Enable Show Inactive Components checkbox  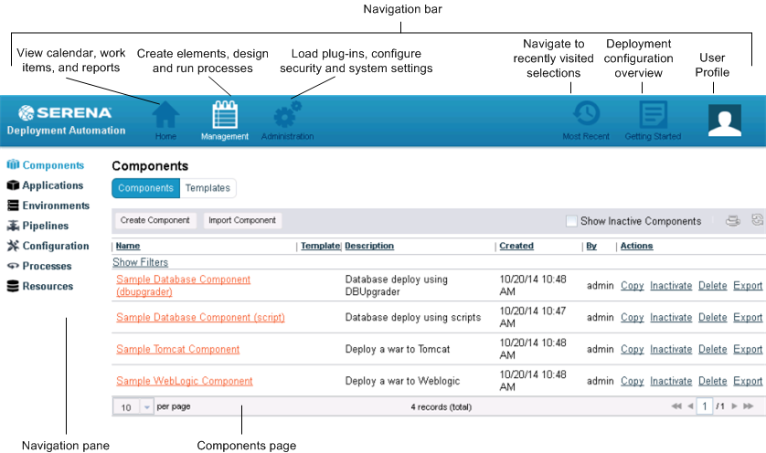tap(571, 221)
